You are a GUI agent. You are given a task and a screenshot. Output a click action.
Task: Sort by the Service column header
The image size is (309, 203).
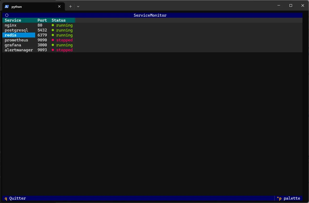[x=13, y=20]
